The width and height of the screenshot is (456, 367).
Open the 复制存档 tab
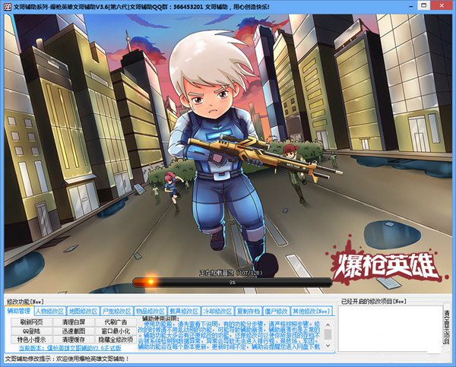[249, 312]
